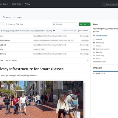The height and width of the screenshot is (118, 118).
Task: View the 1 Branch link
Action: (10, 24)
